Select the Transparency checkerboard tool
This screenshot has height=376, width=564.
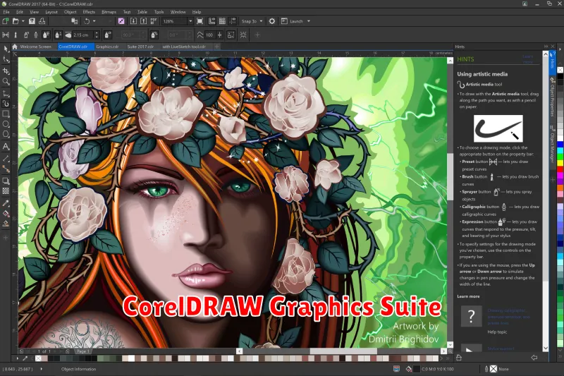[x=6, y=191]
